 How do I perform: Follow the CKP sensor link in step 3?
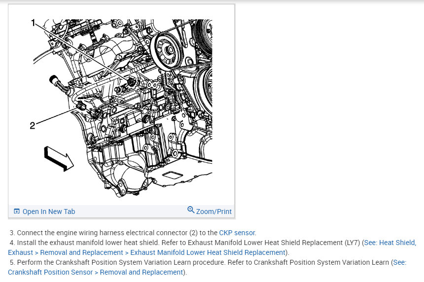pos(237,233)
